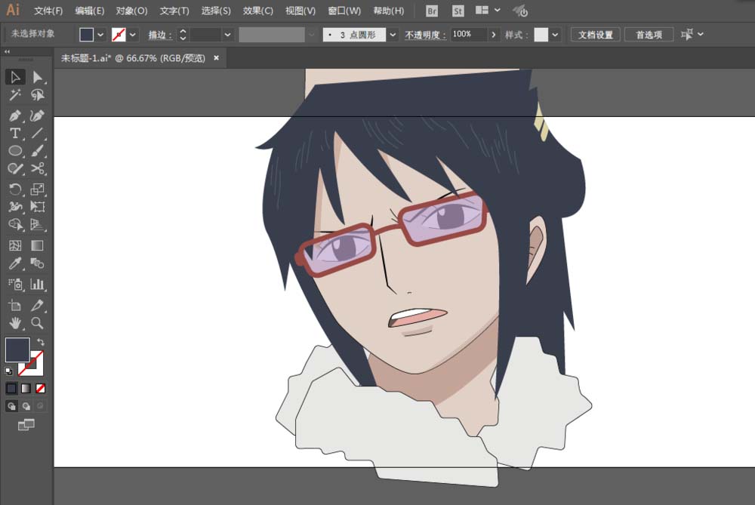Select the Ellipse tool
The height and width of the screenshot is (505, 755).
pyautogui.click(x=15, y=151)
